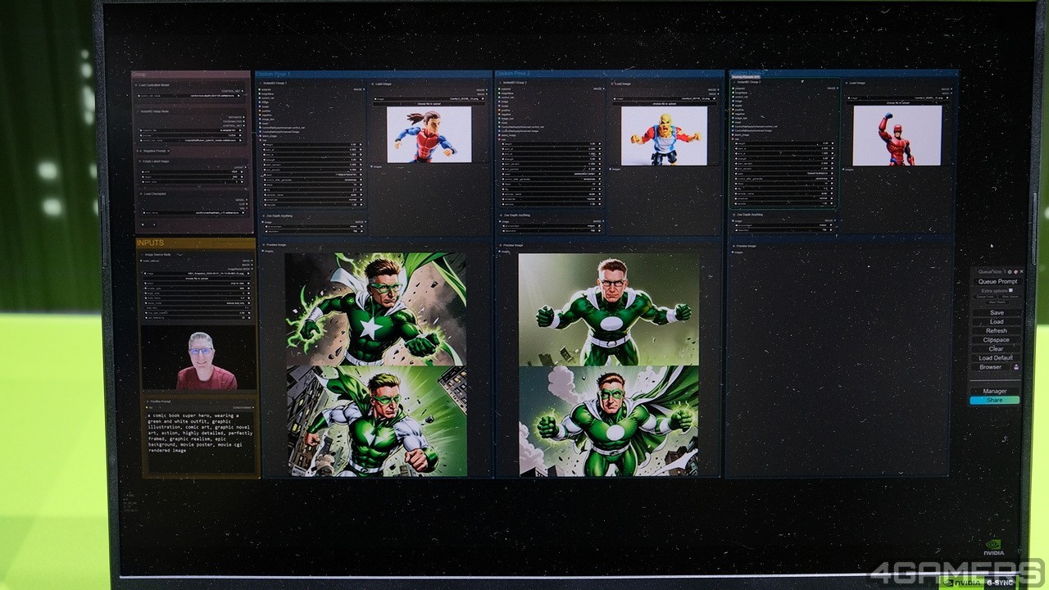Click top preview image in Custom Pose 2
The image size is (1049, 590).
click(x=609, y=309)
